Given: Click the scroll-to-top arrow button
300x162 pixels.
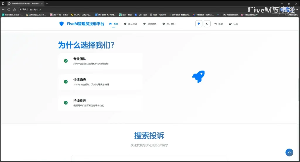Looking at the screenshot, I should tap(289, 152).
